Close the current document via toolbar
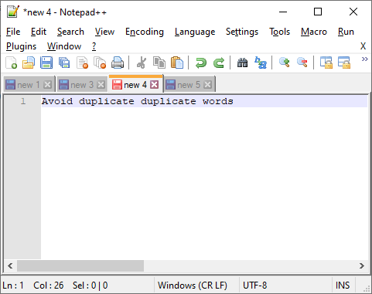 click(x=82, y=63)
